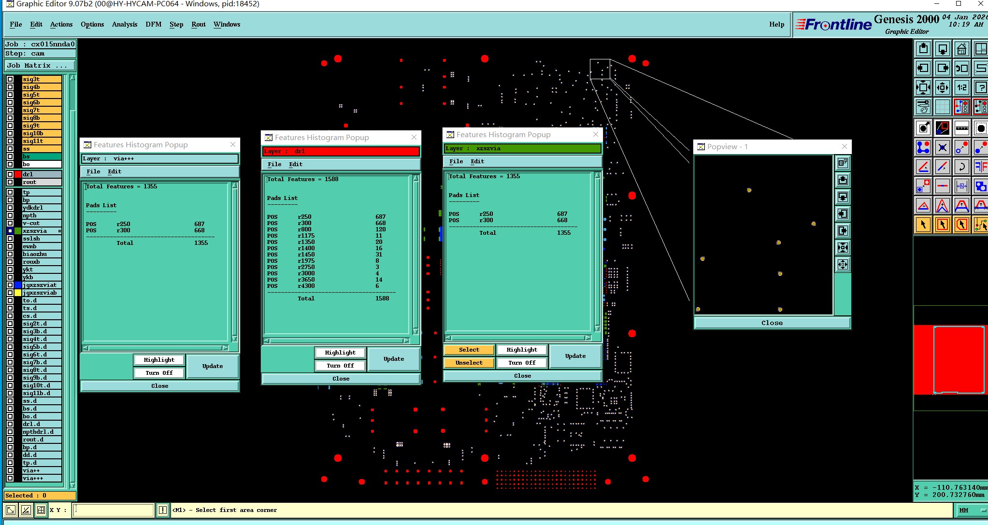The height and width of the screenshot is (525, 988).
Task: Click the rotate arc tool icon
Action: point(961,167)
